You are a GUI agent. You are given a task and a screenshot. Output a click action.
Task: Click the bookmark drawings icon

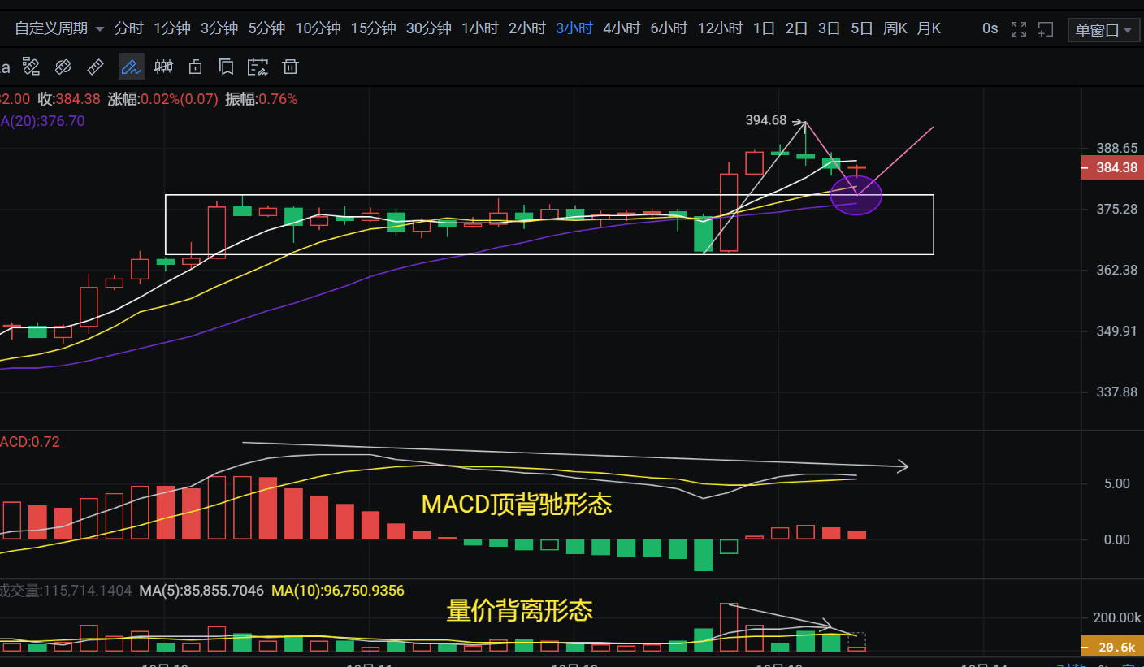pos(227,67)
